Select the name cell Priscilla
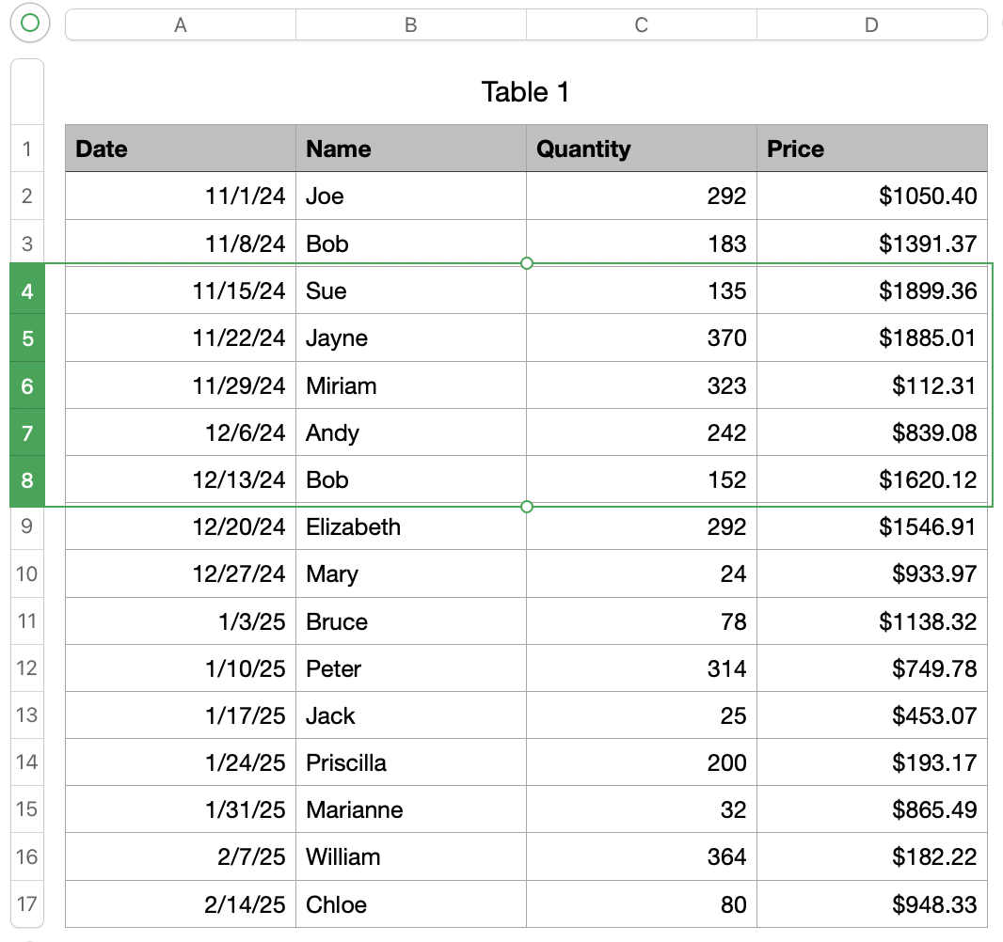 coord(411,762)
